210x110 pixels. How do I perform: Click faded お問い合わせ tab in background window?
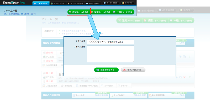[146, 11]
